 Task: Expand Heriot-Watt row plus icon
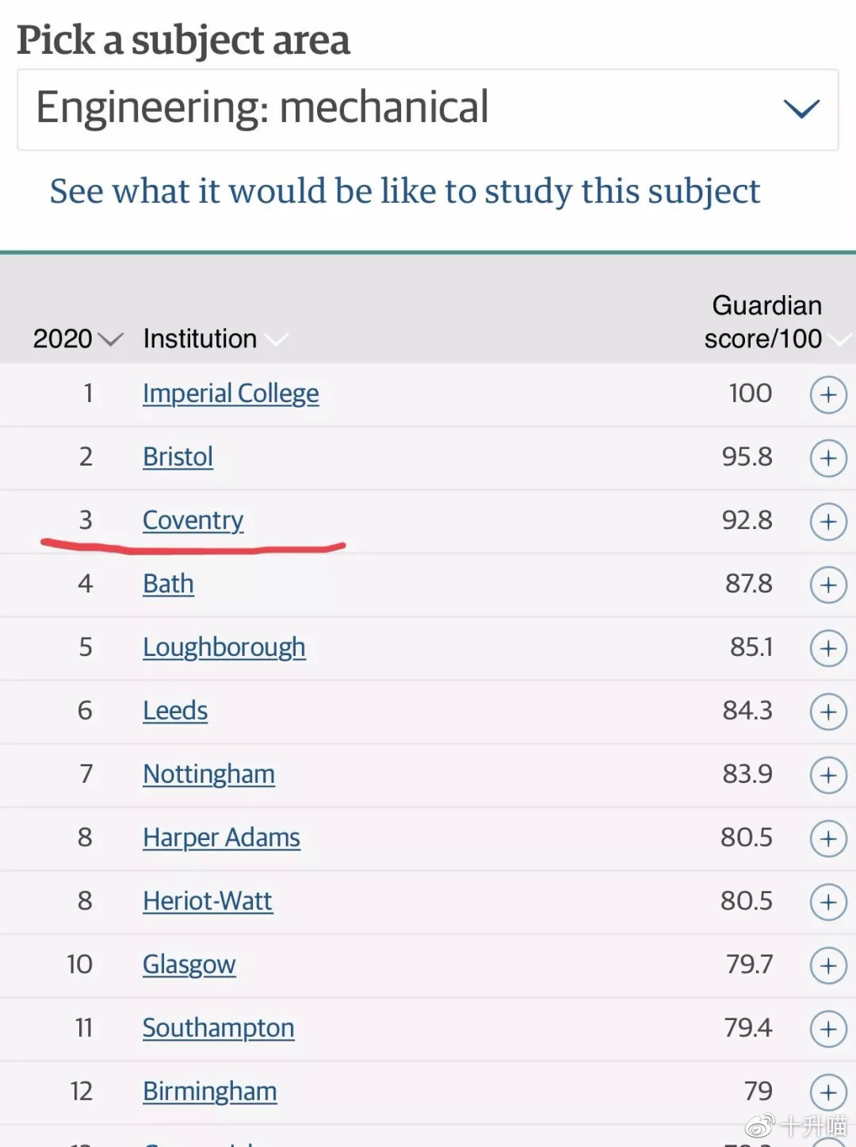coord(828,902)
